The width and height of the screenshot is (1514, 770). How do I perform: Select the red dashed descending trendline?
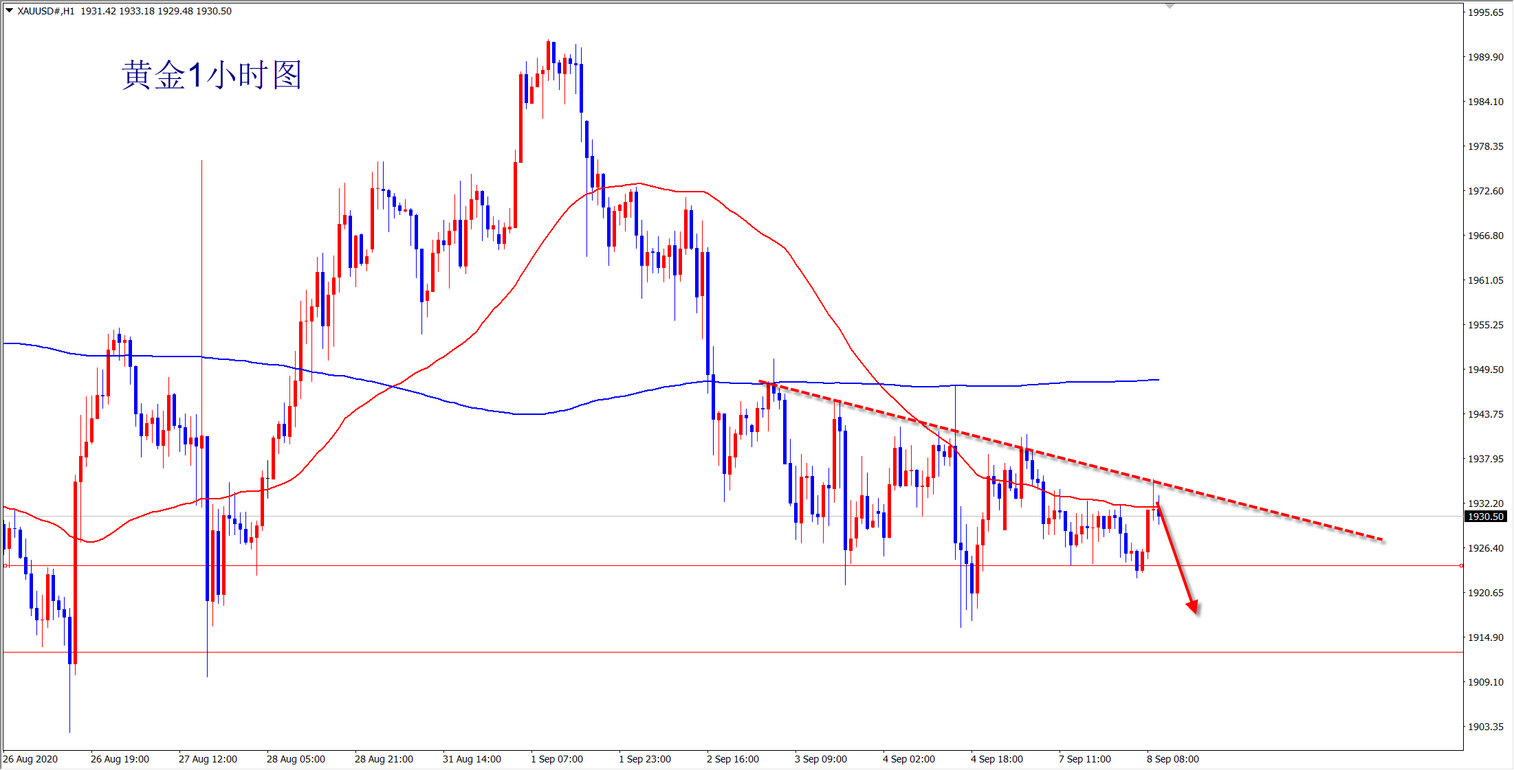1073,462
